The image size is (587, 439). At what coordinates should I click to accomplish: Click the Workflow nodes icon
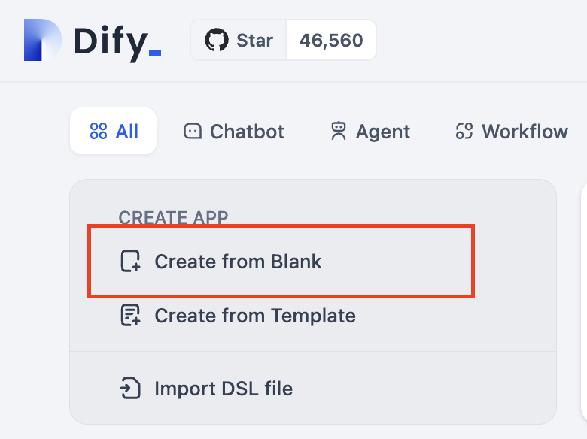point(464,132)
